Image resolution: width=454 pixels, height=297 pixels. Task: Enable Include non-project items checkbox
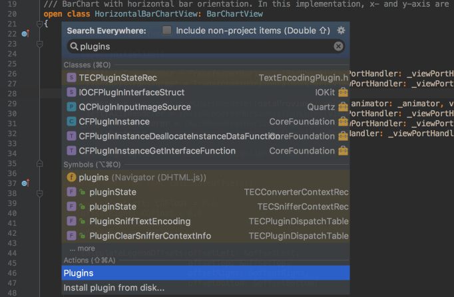[167, 31]
